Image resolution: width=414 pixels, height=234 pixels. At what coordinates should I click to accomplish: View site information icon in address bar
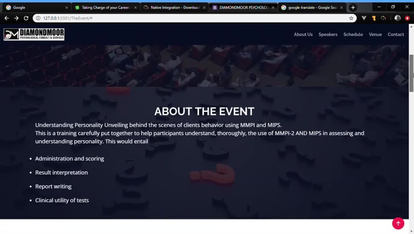click(x=38, y=18)
